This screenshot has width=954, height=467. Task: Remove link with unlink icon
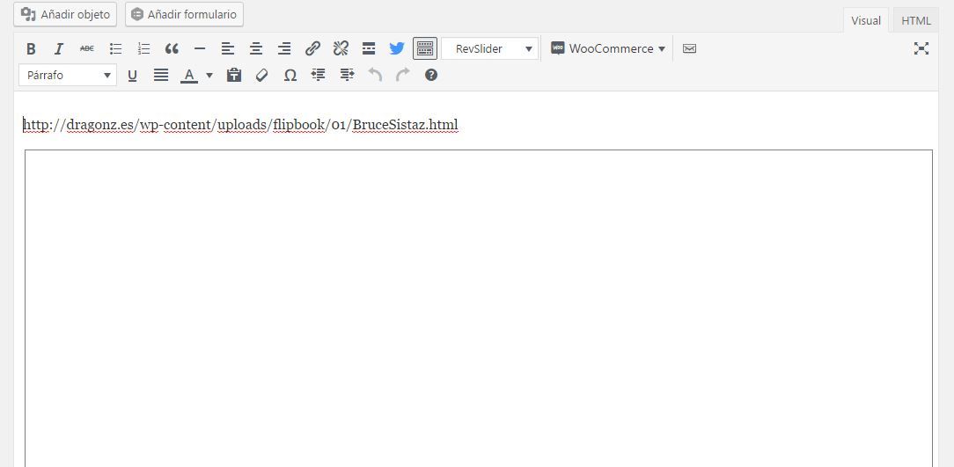click(x=341, y=48)
